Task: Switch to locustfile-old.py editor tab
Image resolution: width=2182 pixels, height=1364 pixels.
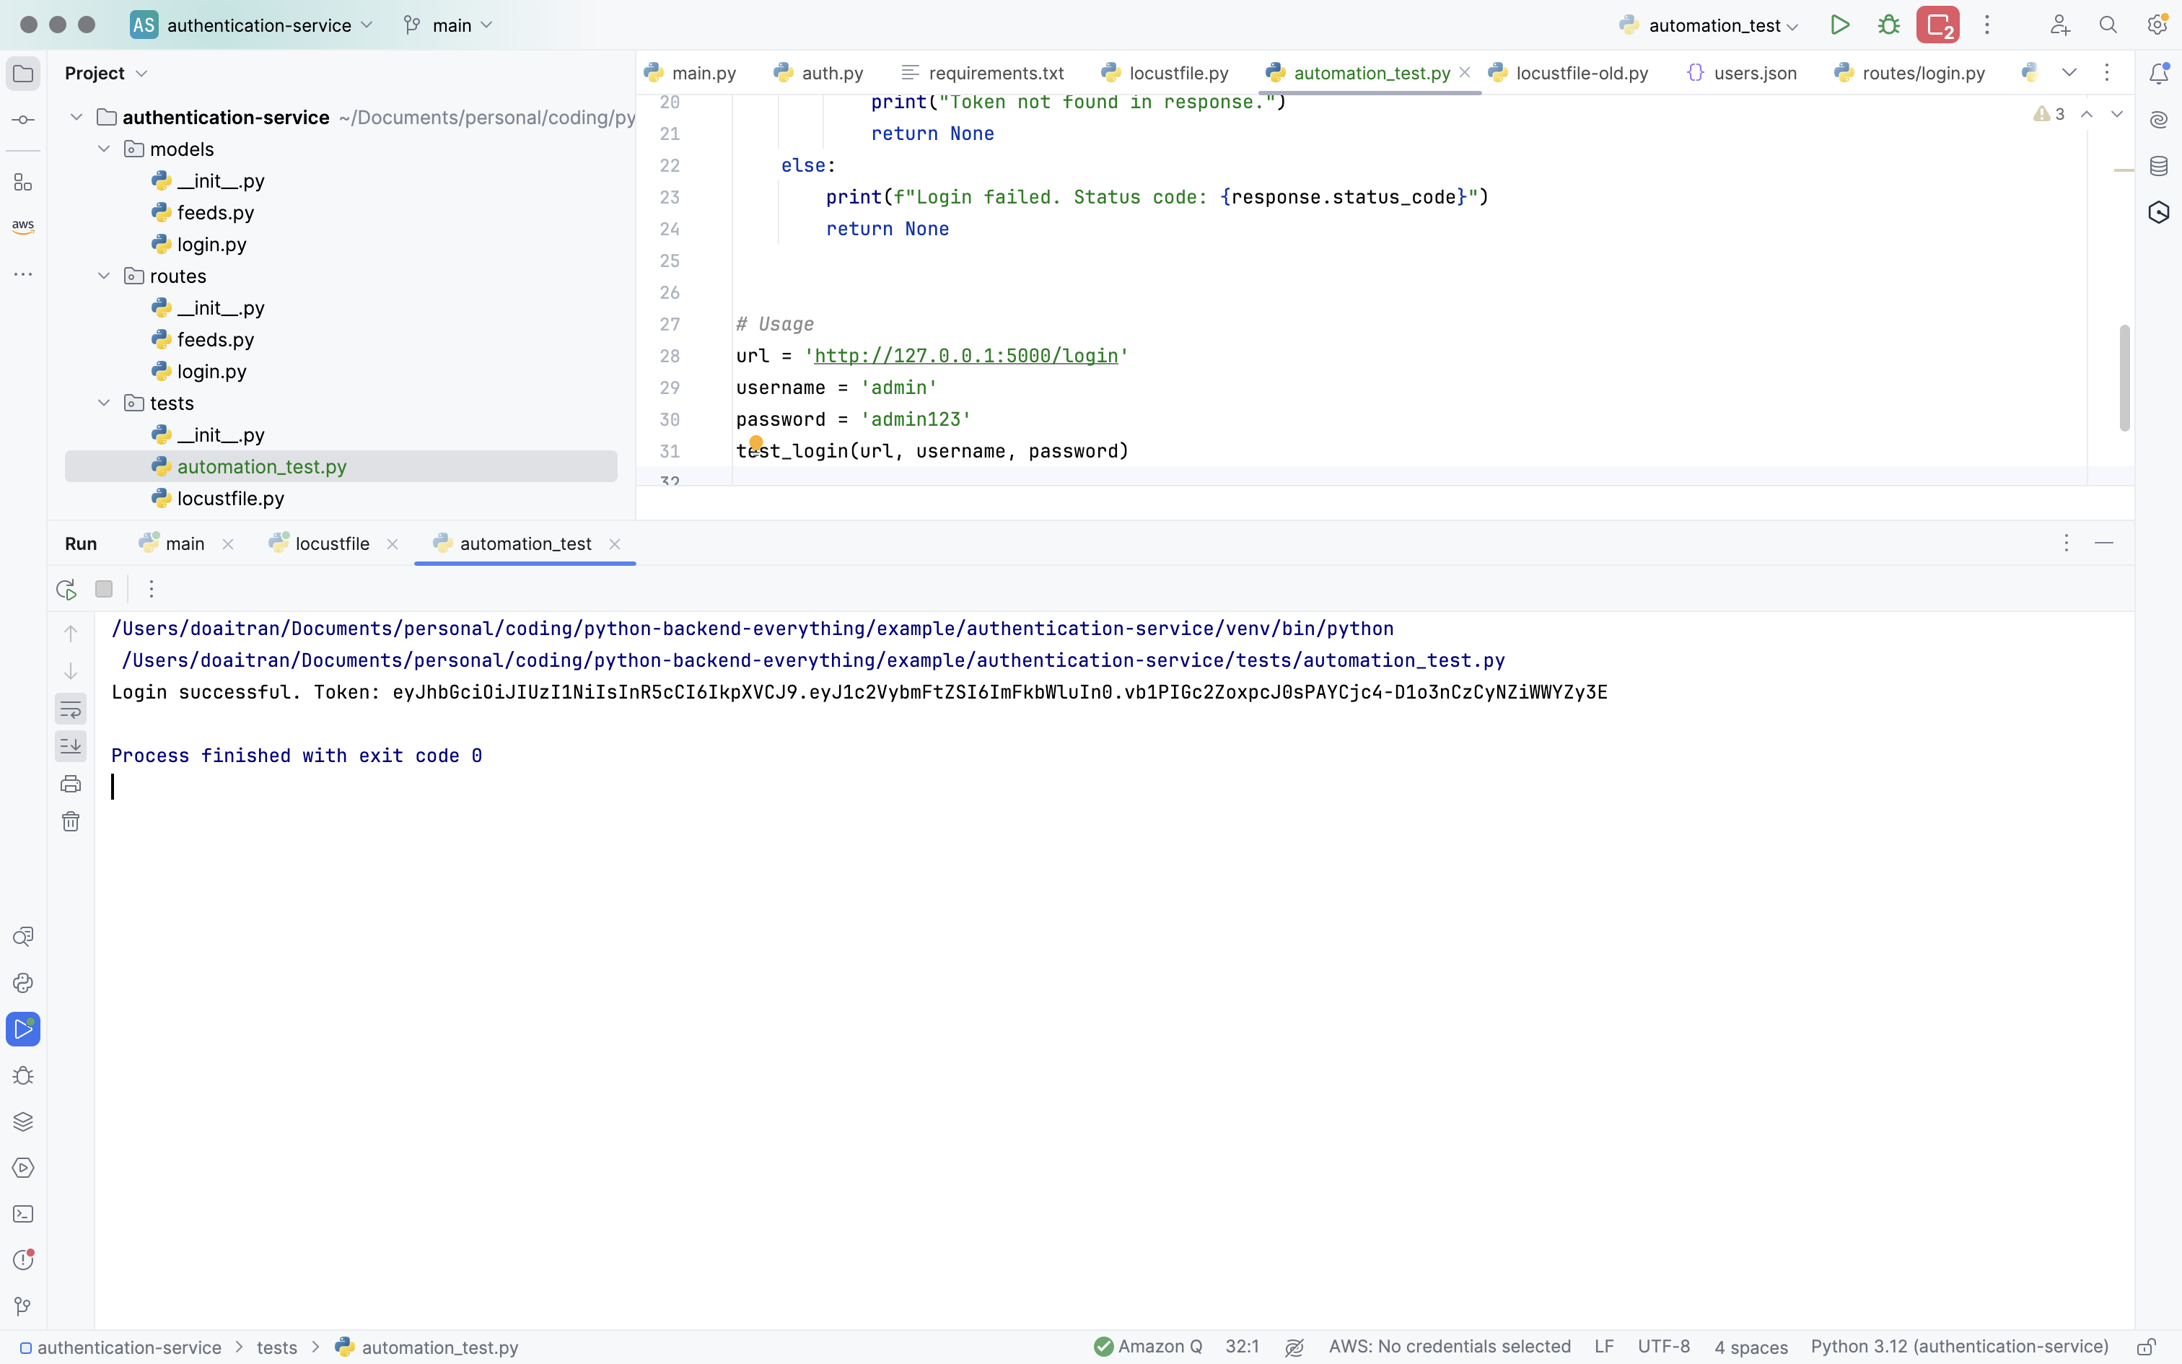Action: [1568, 73]
